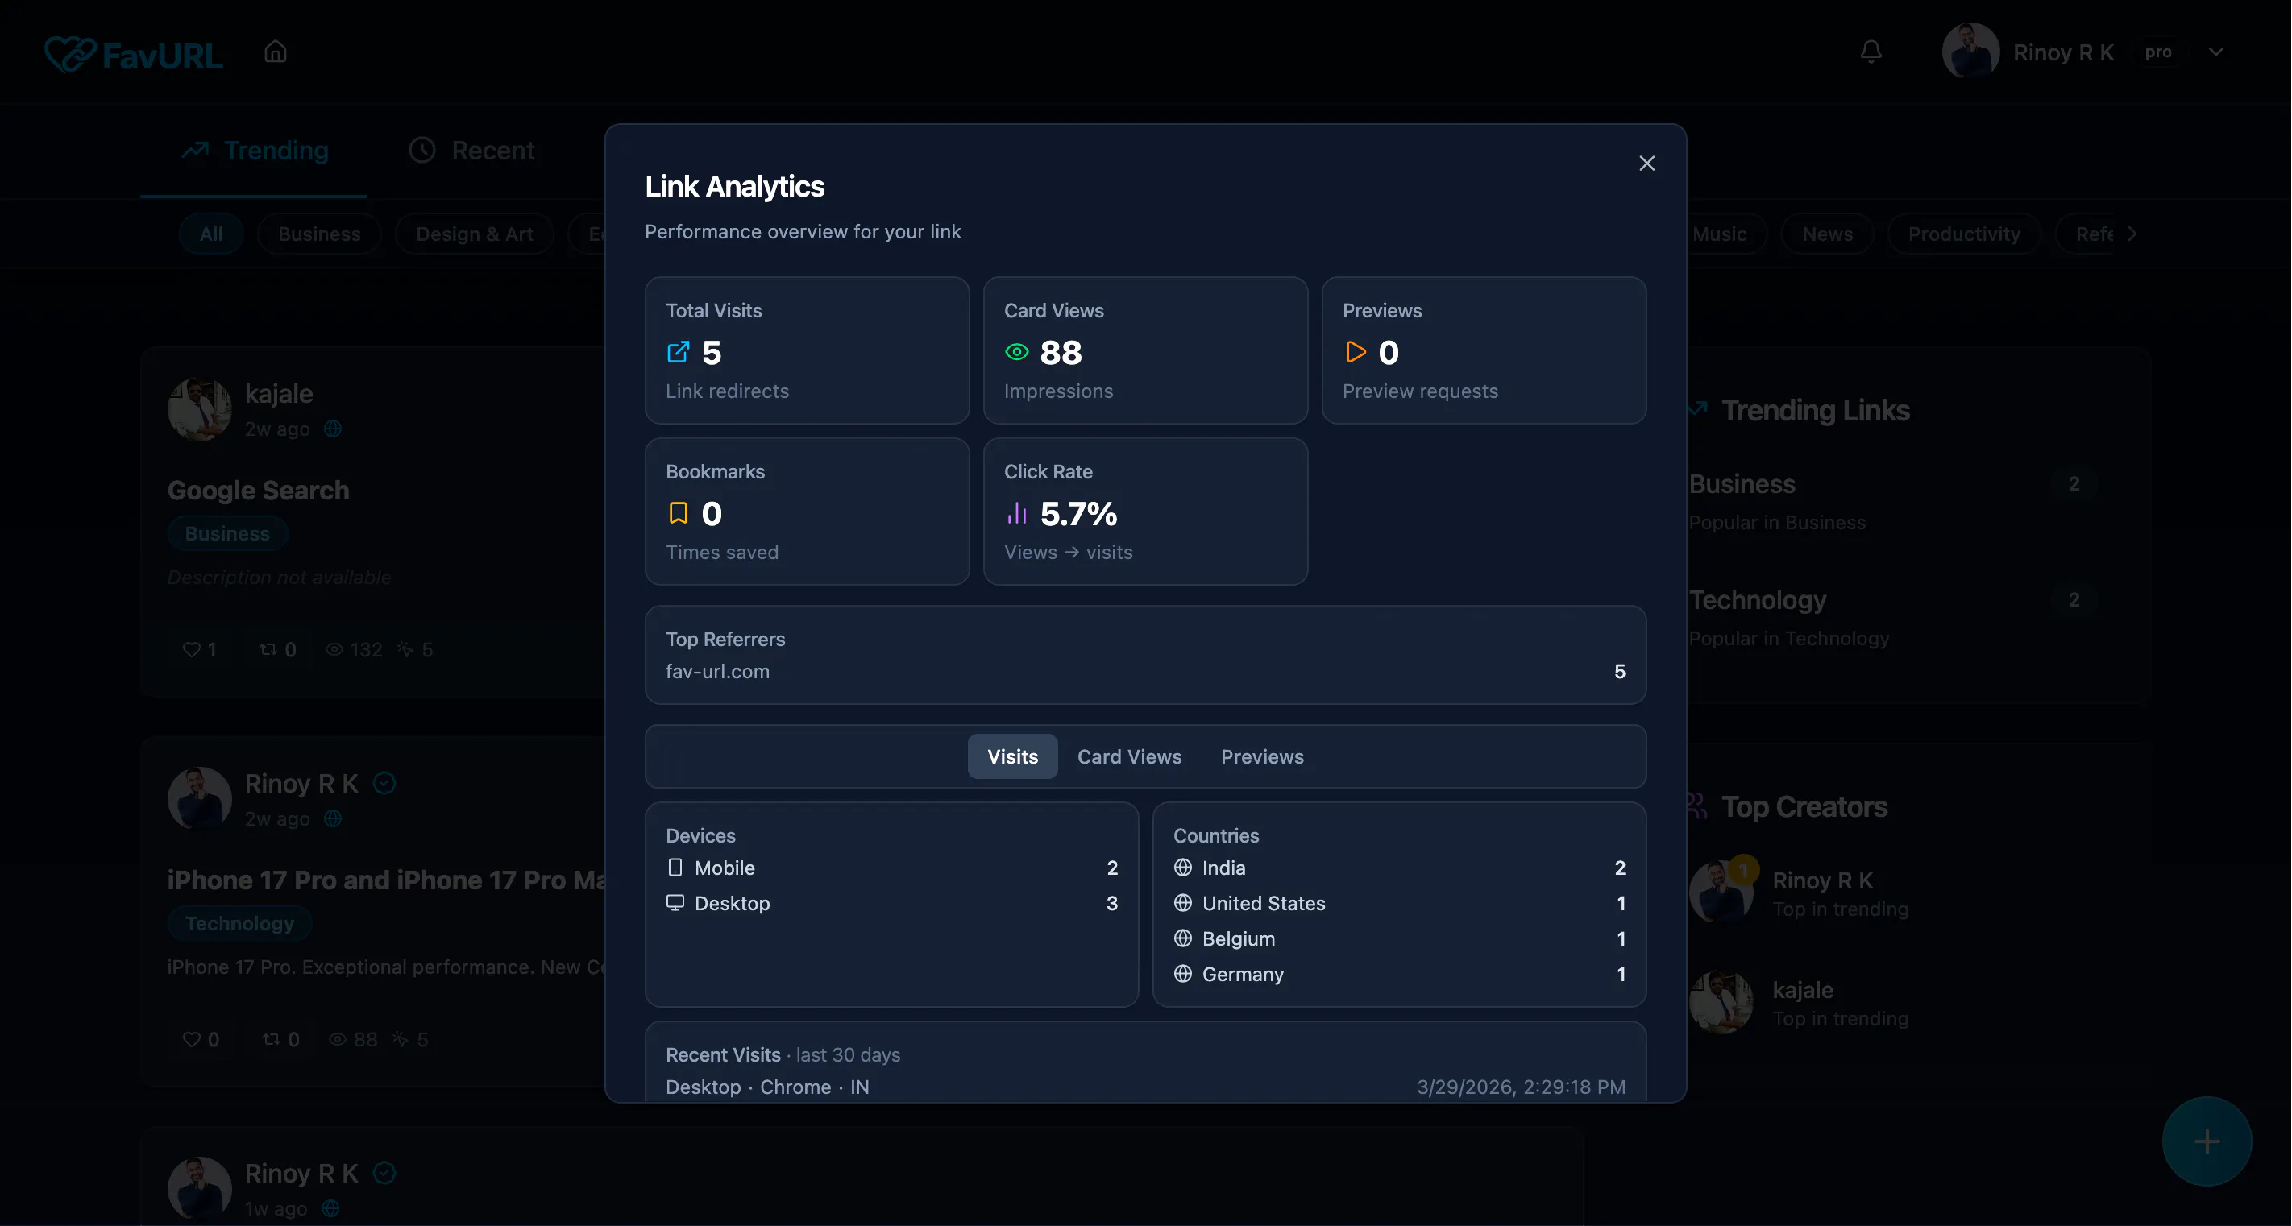The image size is (2292, 1226).
Task: Open click count on Google Search post
Action: [x=416, y=650]
